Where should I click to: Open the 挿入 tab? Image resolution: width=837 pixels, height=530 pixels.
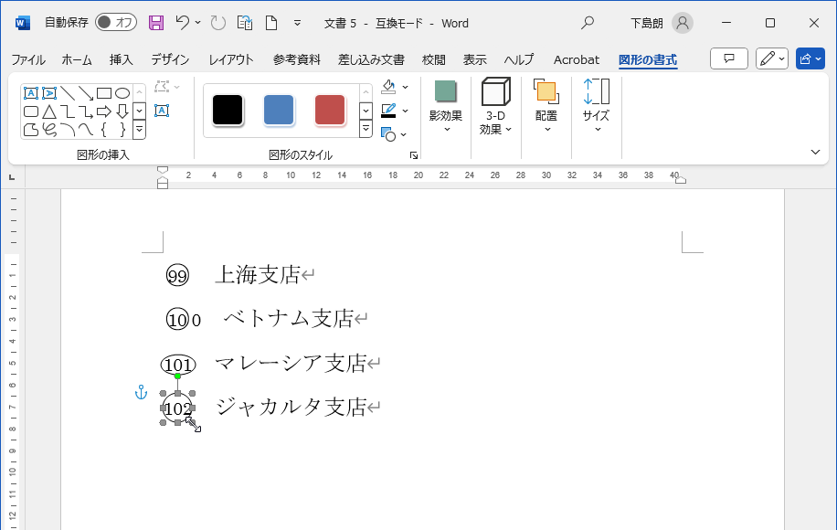[122, 59]
